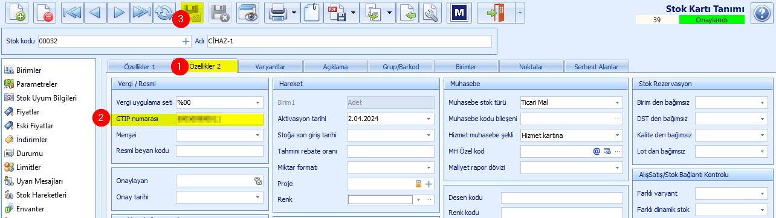This screenshot has width=776, height=218.
Task: Click the GTIP numarası field
Action: (220, 119)
